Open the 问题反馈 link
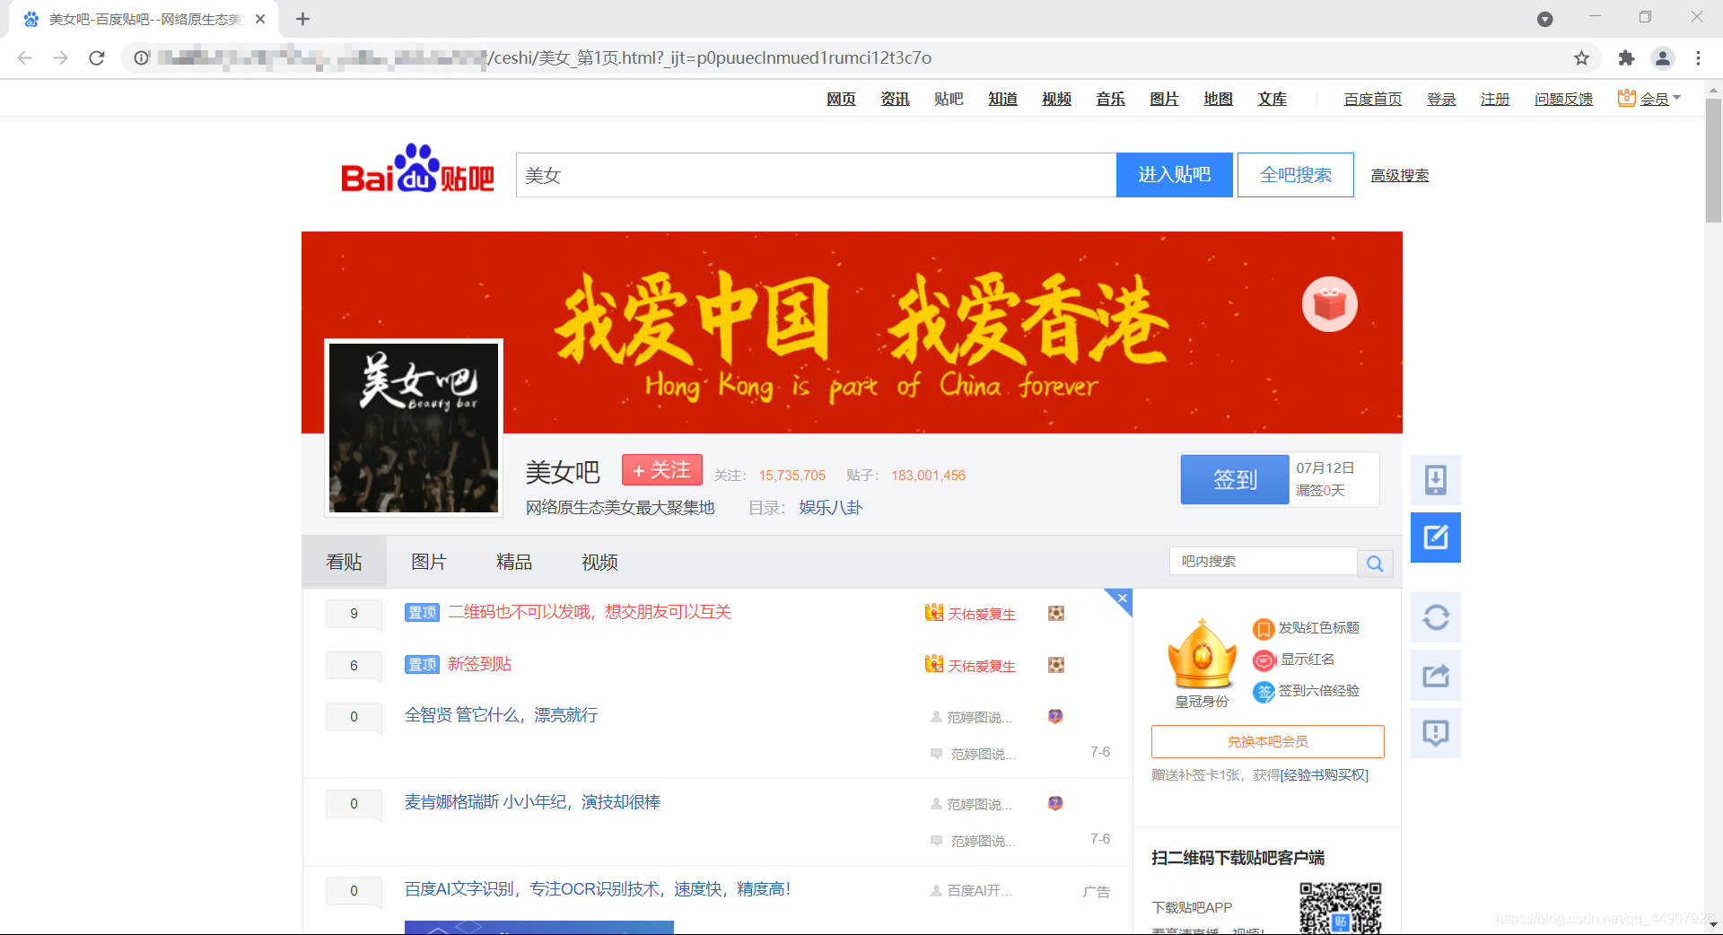Screen dimensions: 1723x935 click(x=1563, y=99)
